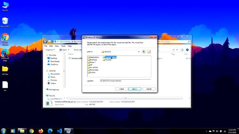
Task: Close the Windows XP Mode dialog
Action: tap(153, 37)
